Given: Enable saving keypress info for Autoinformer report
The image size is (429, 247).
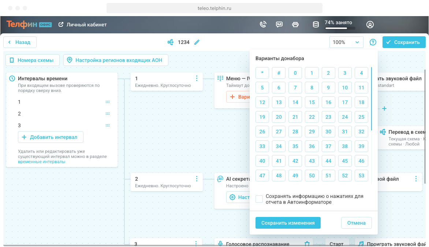Looking at the screenshot, I should 259,199.
